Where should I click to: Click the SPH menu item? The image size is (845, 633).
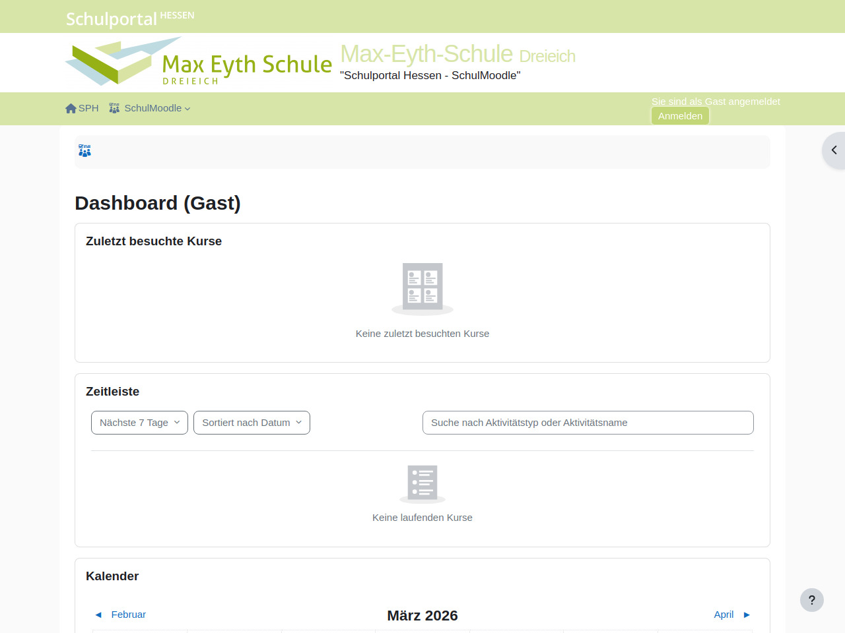[88, 108]
